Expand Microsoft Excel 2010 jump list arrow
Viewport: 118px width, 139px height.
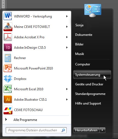(x=67, y=89)
